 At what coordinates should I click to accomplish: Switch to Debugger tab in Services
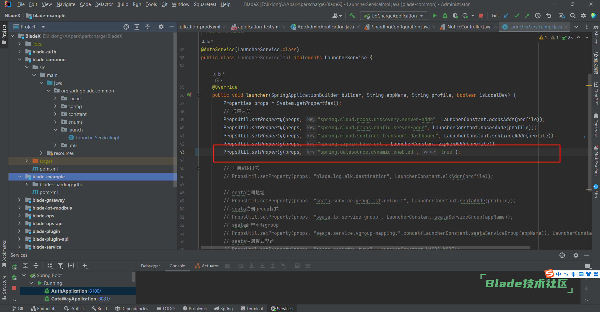(150, 266)
